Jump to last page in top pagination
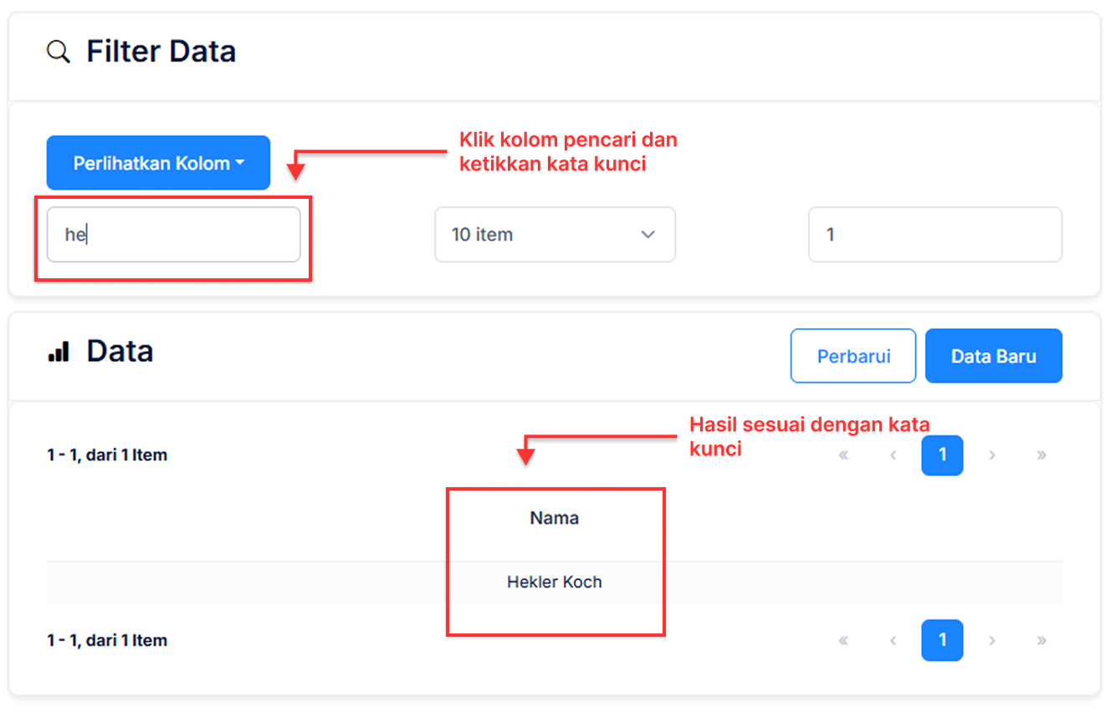The width and height of the screenshot is (1116, 712). click(x=1042, y=455)
